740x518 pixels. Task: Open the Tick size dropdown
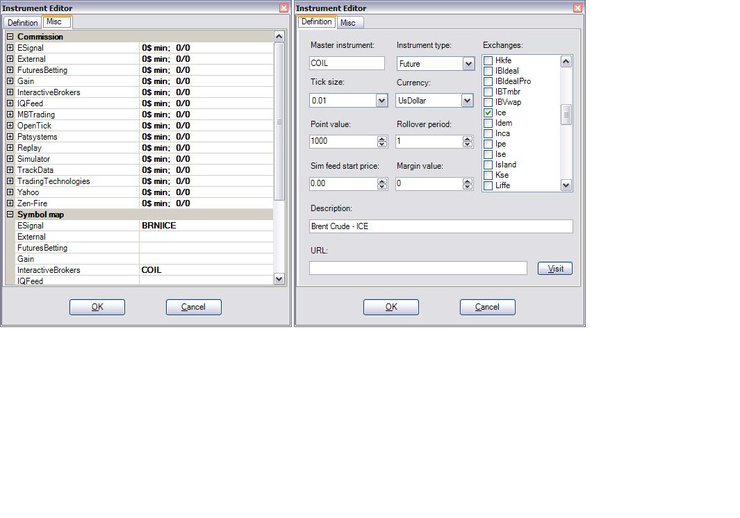(x=381, y=101)
